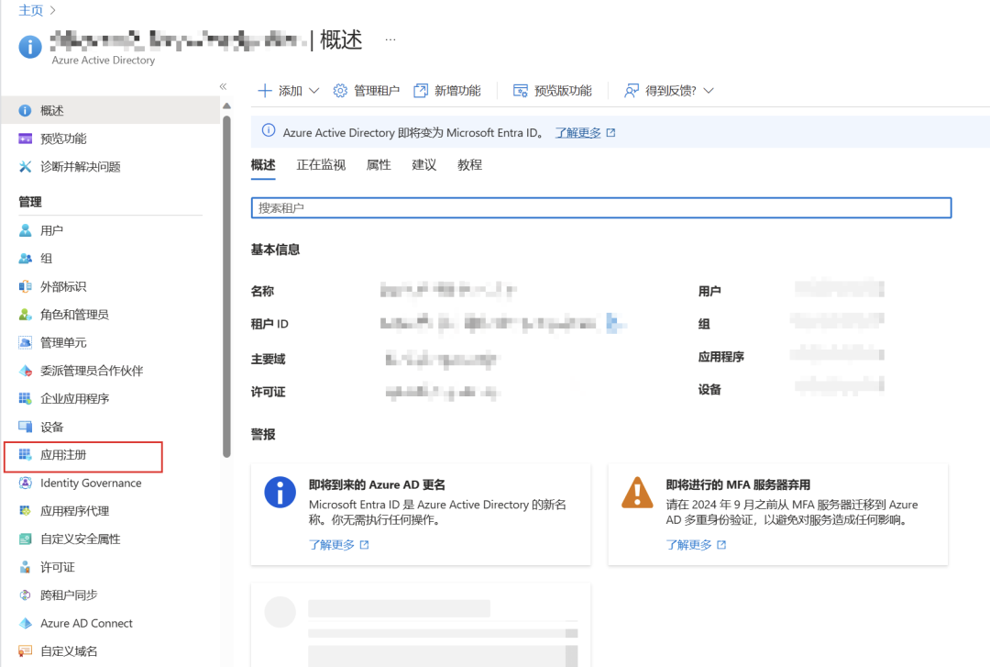Screen dimensions: 990x667
Task: Click the sidebar vertical scrollbar
Action: 226,284
